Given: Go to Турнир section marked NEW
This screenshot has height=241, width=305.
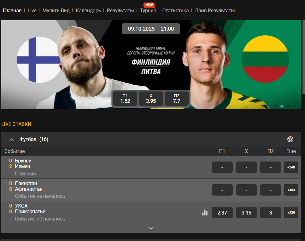Looking at the screenshot, I should pyautogui.click(x=148, y=10).
